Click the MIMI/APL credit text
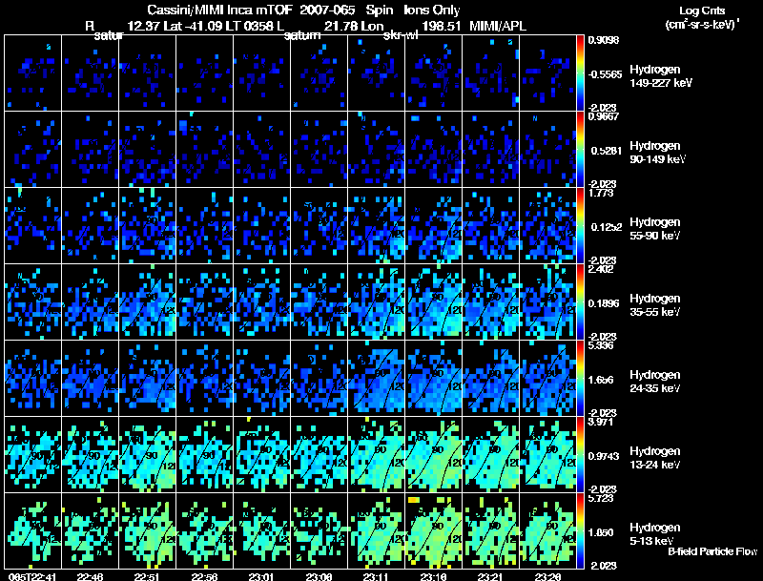The height and width of the screenshot is (581, 763). click(498, 26)
